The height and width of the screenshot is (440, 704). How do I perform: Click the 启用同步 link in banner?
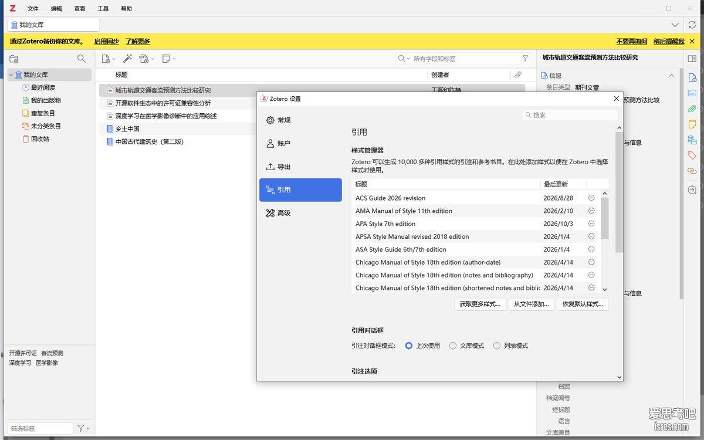(107, 41)
